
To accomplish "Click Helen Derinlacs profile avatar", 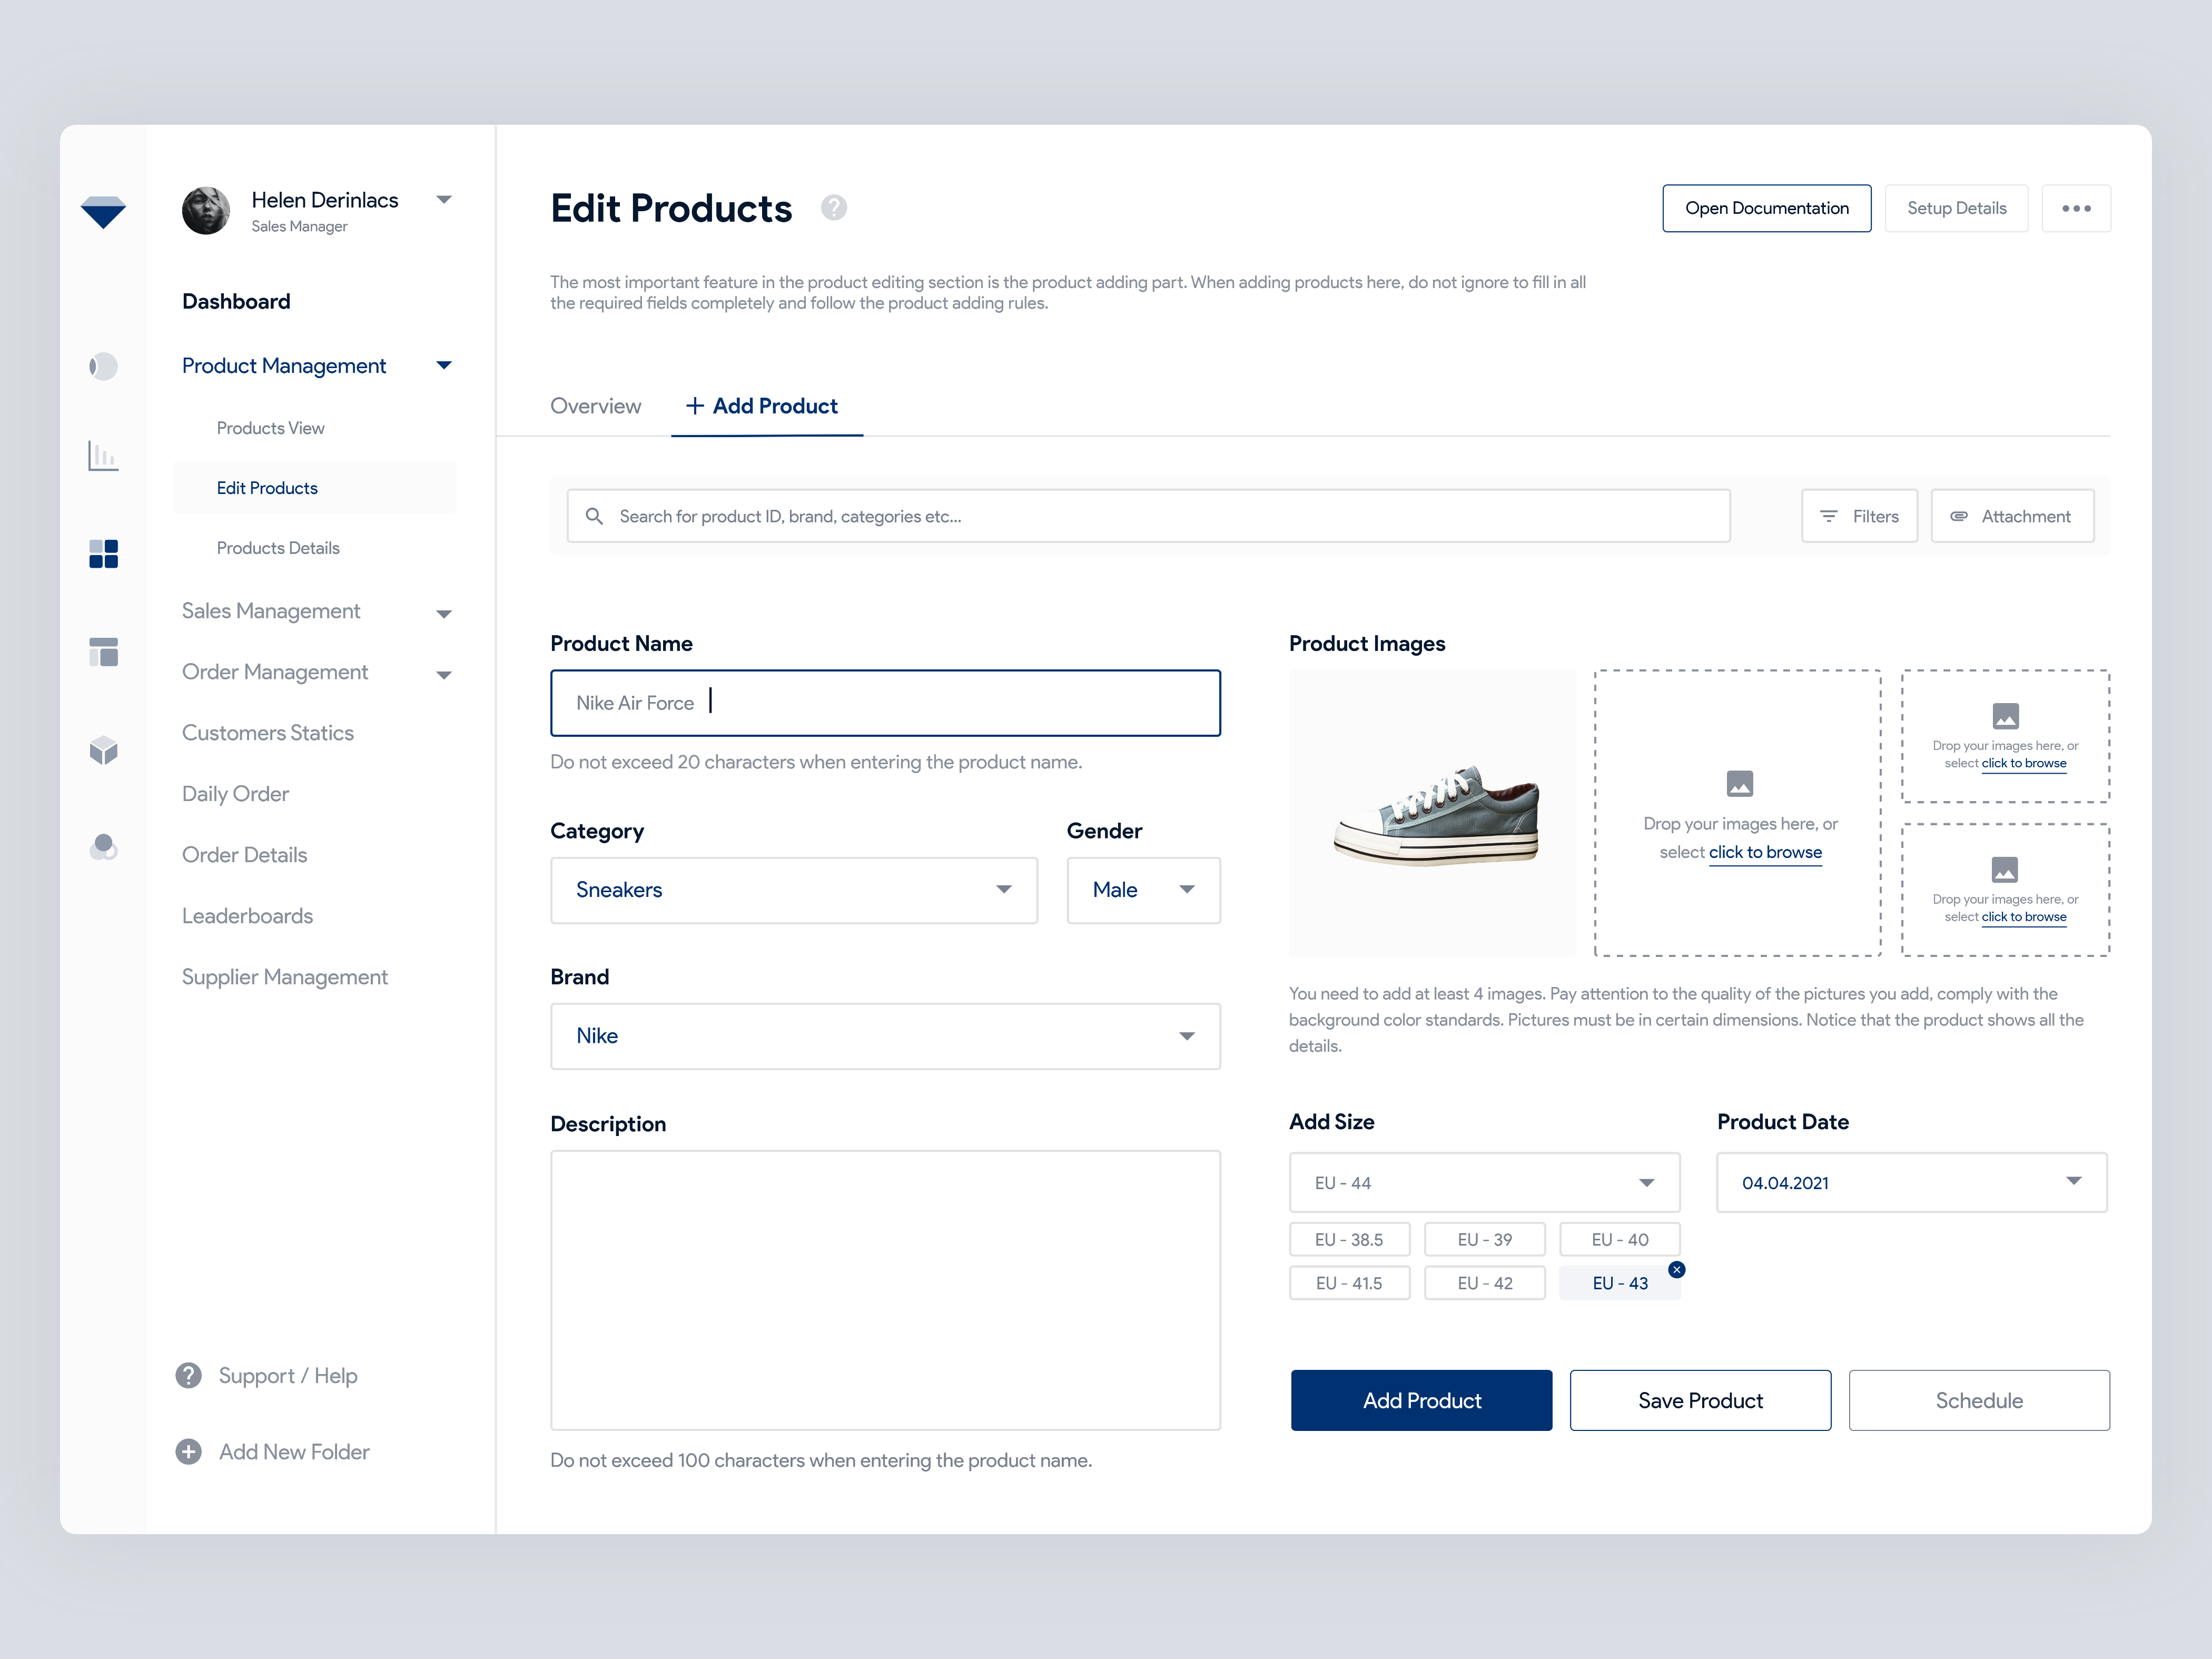I will (x=206, y=211).
